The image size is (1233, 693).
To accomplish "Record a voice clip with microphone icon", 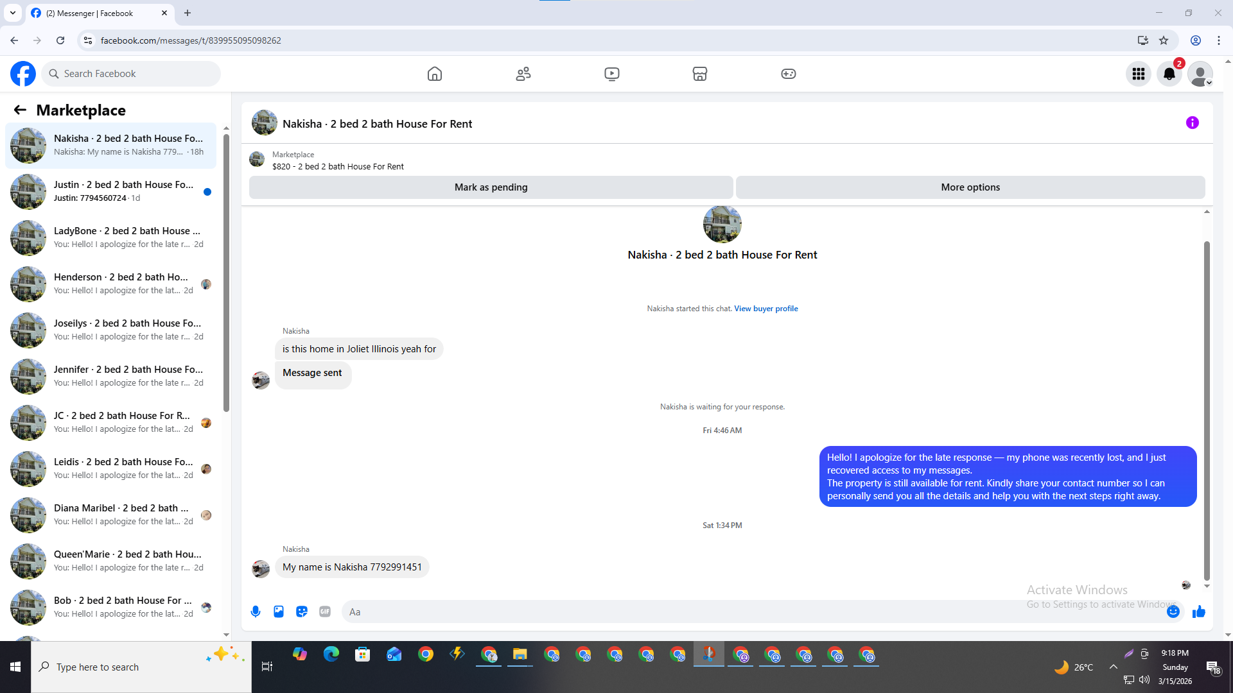I will point(256,612).
